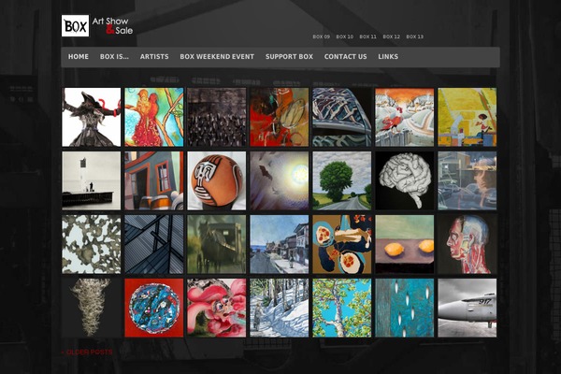561x374 pixels.
Task: Open the BOX 10 link
Action: pos(344,36)
